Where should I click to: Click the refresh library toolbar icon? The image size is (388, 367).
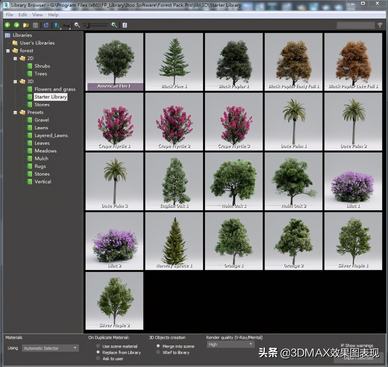pos(46,25)
